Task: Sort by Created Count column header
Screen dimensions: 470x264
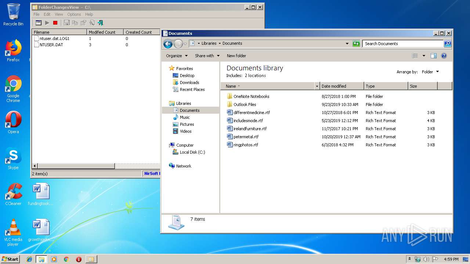Action: click(x=142, y=32)
